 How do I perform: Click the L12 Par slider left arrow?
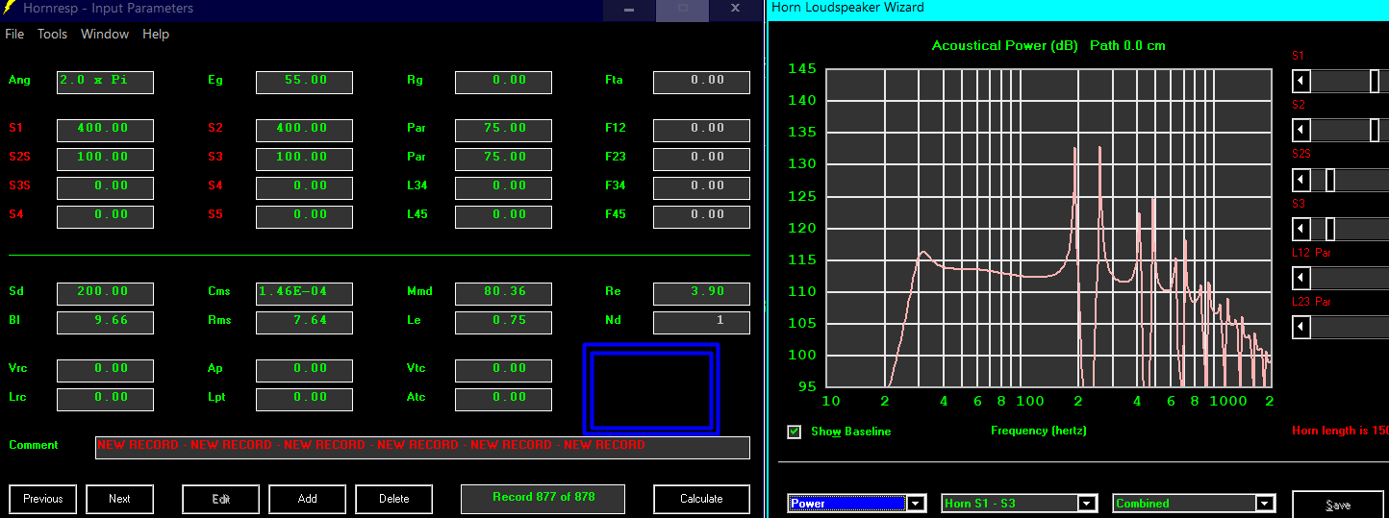1301,278
